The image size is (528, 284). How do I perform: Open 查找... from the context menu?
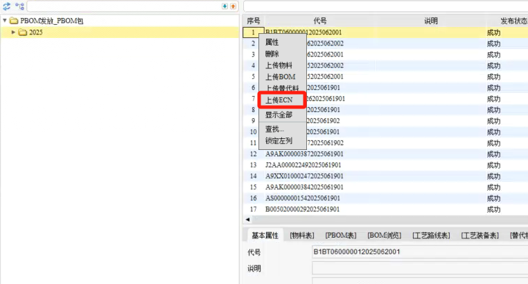[x=275, y=129]
